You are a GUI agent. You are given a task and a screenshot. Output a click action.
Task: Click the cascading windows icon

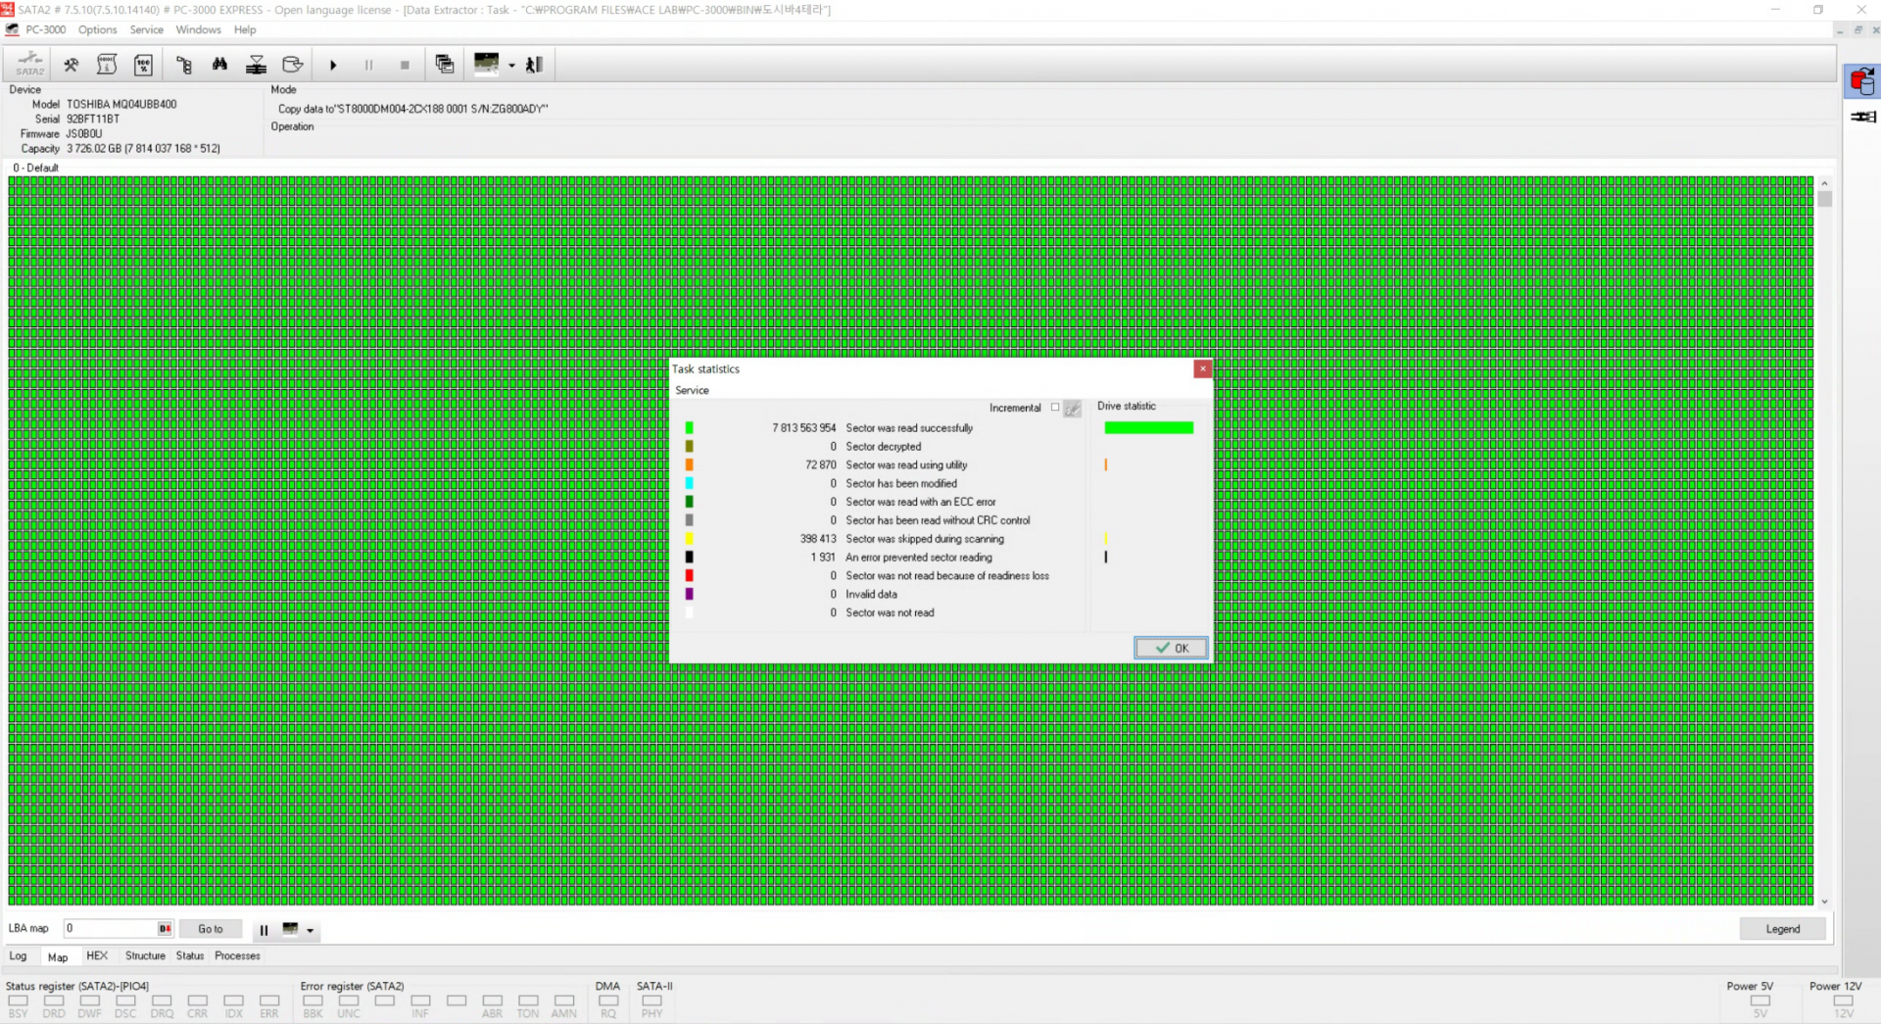[444, 65]
